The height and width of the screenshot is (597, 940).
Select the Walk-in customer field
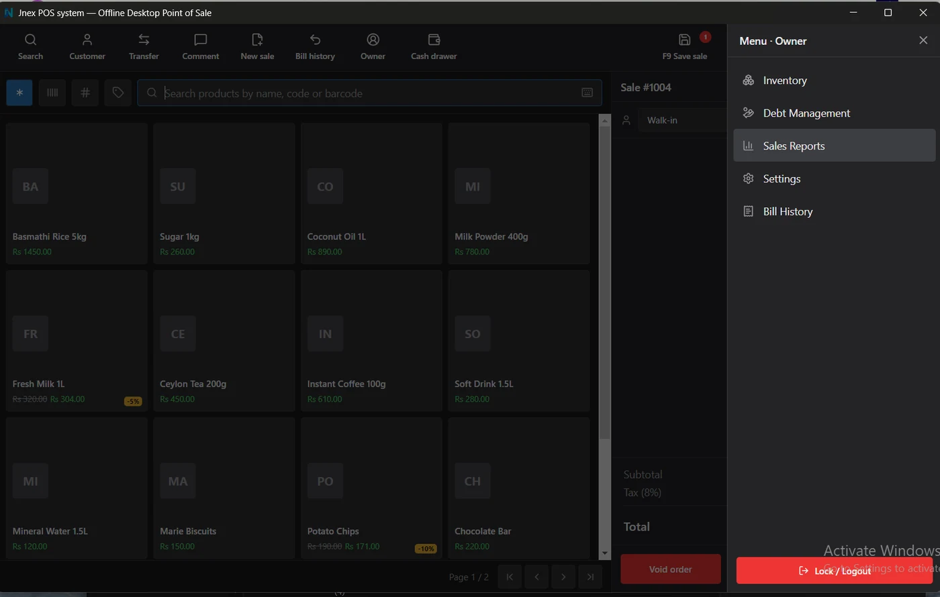[682, 120]
